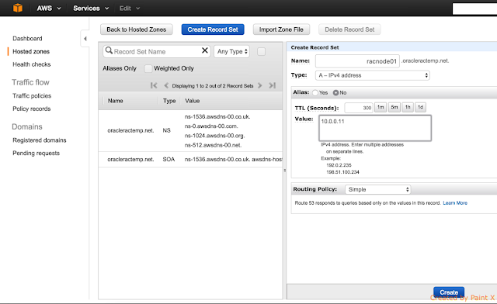Image resolution: width=497 pixels, height=304 pixels.
Task: Click the Record Set Name search field
Action: [157, 52]
